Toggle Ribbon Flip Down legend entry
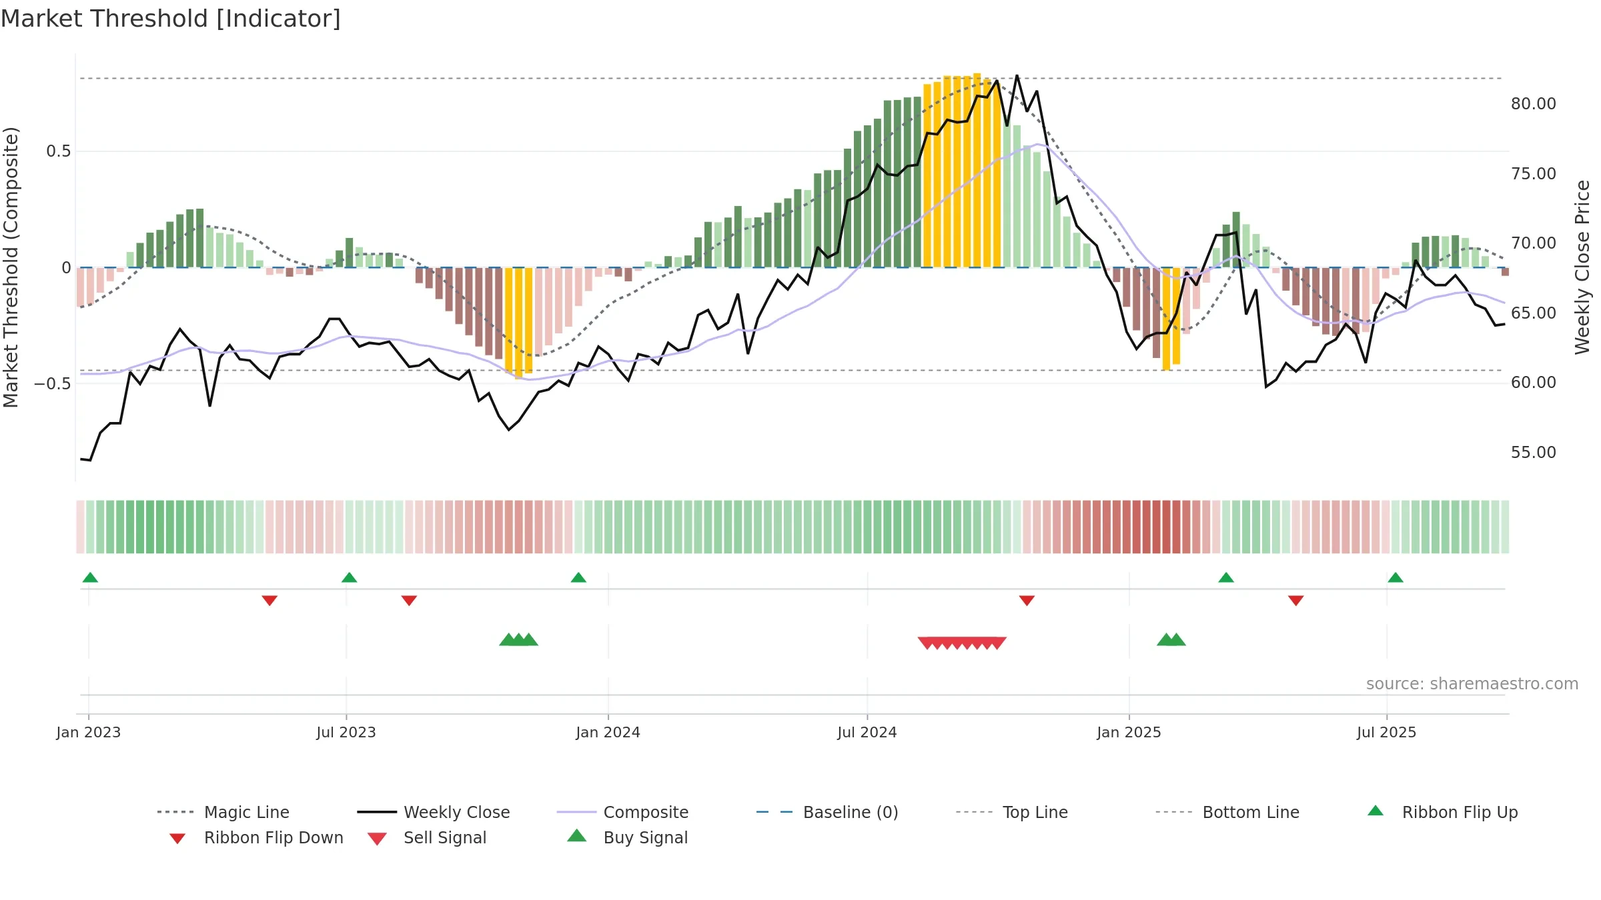Screen dimensions: 1601x900 pyautogui.click(x=256, y=837)
